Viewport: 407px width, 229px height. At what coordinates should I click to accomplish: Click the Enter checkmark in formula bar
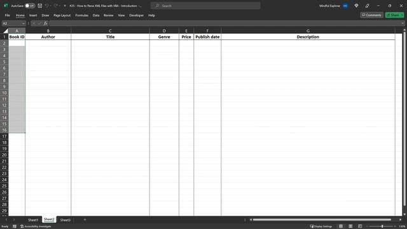tap(39, 24)
